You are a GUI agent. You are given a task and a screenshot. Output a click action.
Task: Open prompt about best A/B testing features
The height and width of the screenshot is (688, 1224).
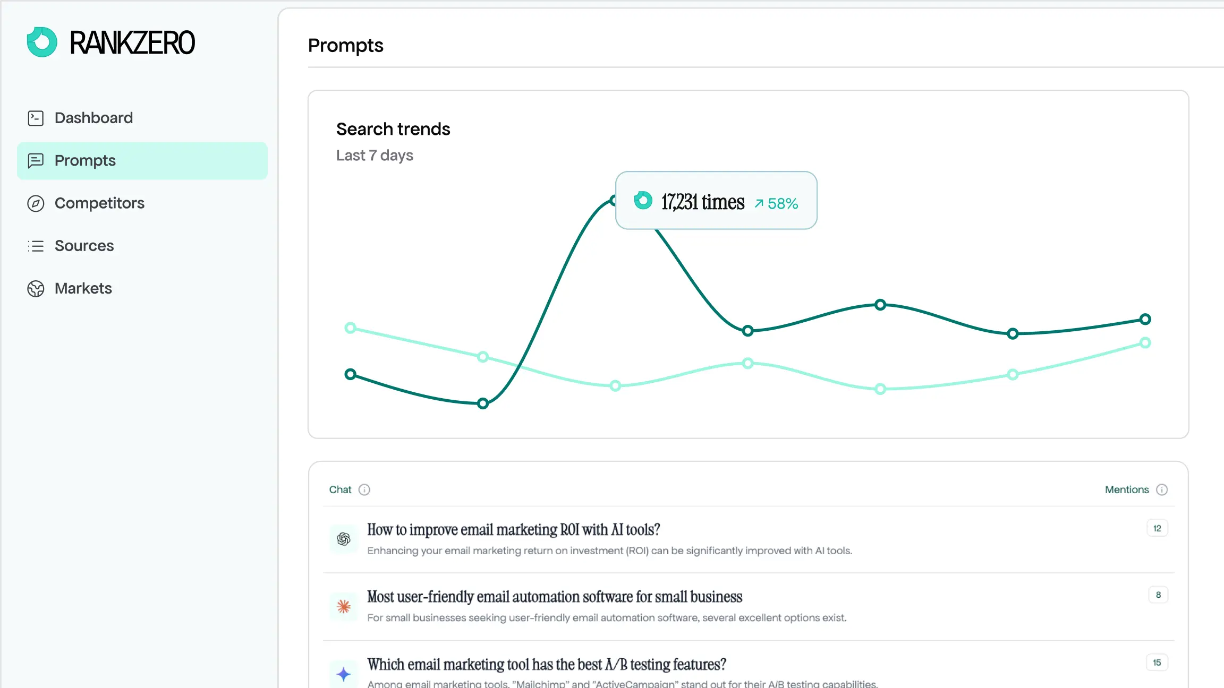point(546,665)
